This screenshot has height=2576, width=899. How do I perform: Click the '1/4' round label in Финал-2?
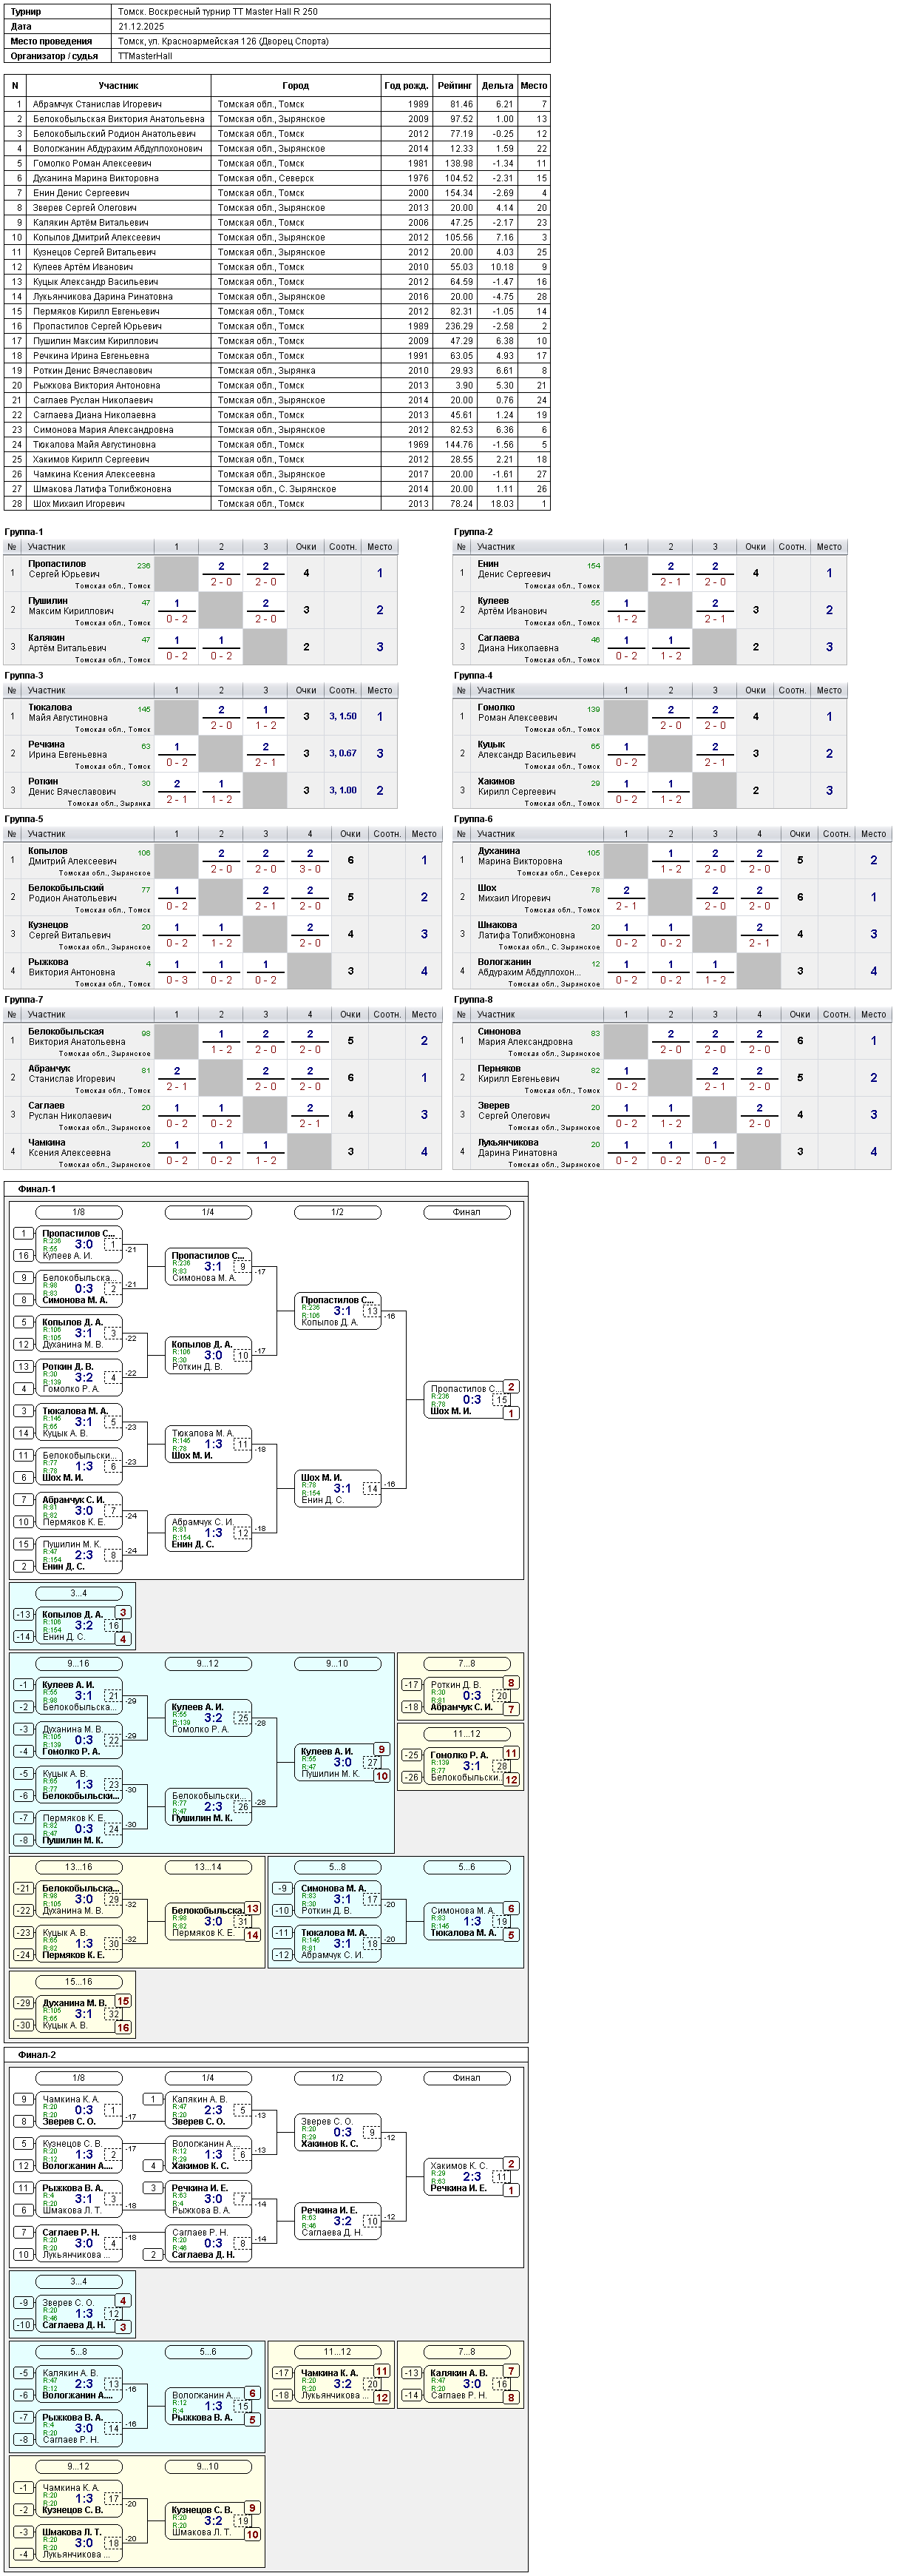[208, 2077]
